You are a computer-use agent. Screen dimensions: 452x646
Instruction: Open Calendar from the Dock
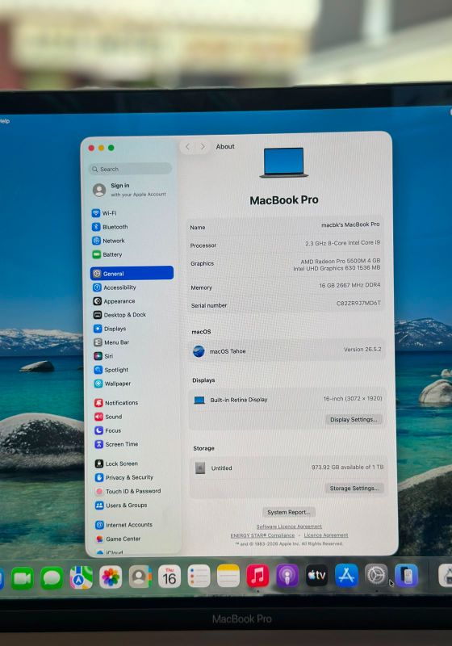(169, 577)
